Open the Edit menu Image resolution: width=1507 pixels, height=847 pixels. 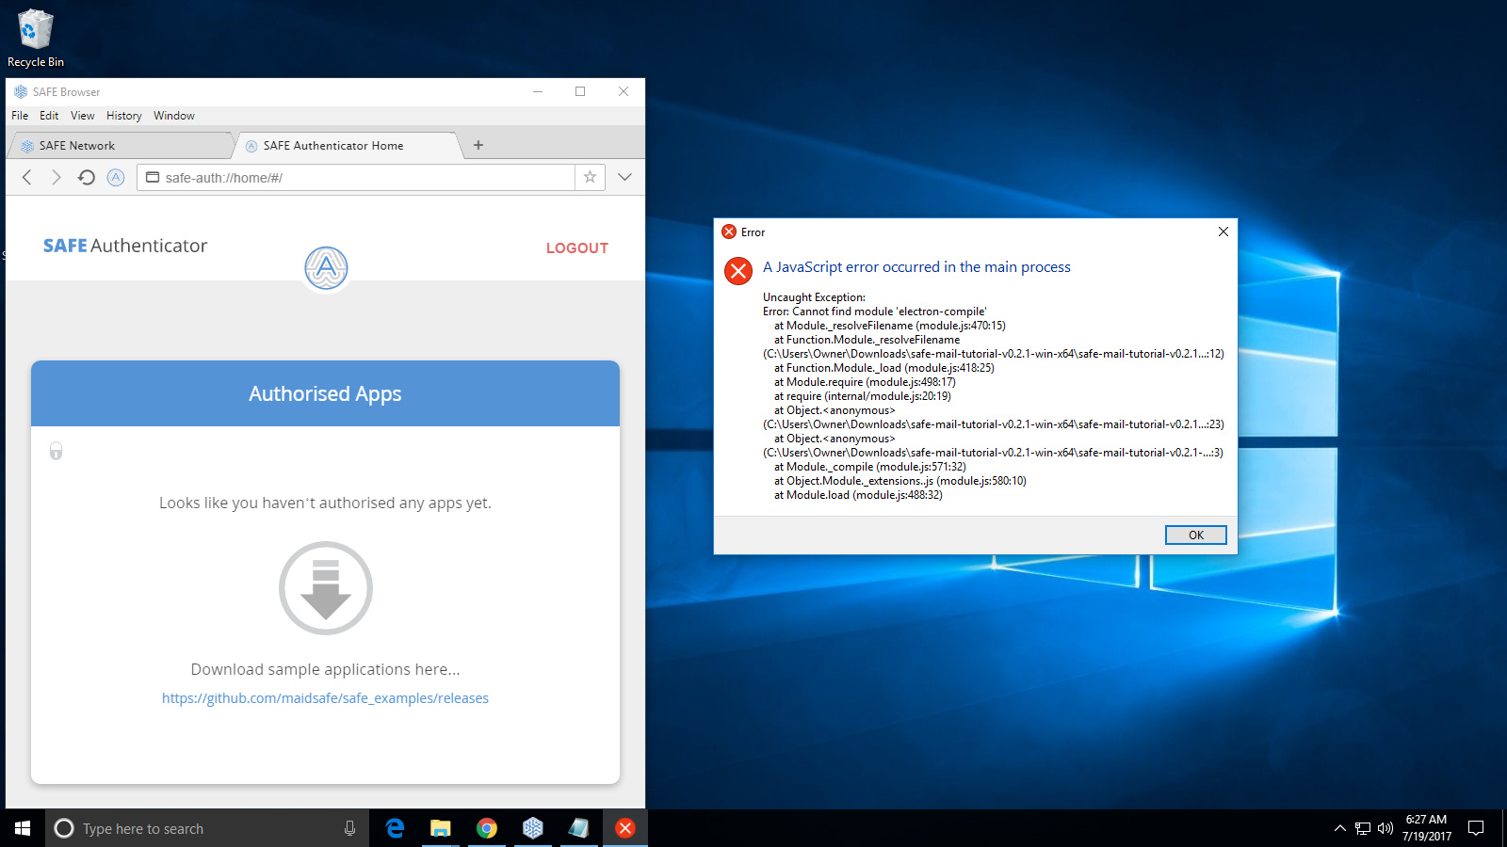coord(49,116)
